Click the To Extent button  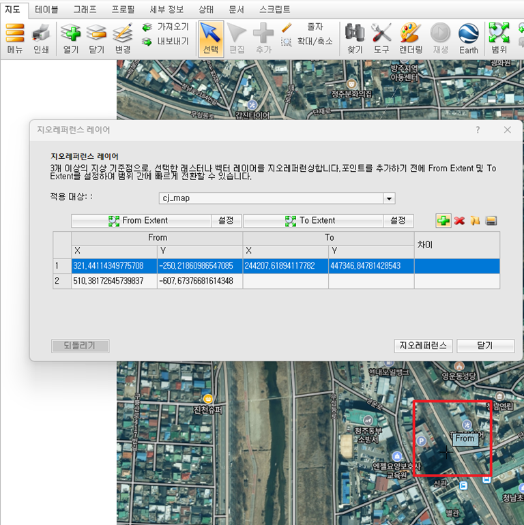coord(313,221)
